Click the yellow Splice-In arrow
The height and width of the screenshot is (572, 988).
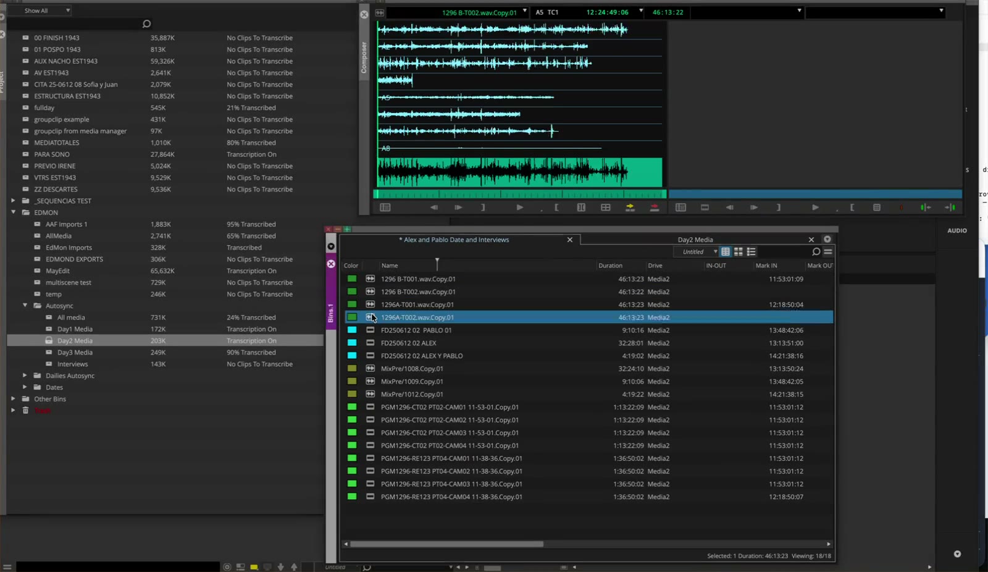tap(630, 208)
